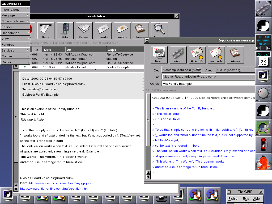Sort messages by the Date column header
The height and width of the screenshot is (204, 272).
[x=54, y=50]
